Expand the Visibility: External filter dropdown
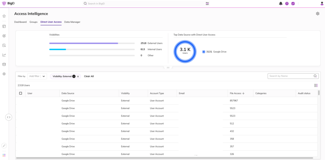 [74, 76]
